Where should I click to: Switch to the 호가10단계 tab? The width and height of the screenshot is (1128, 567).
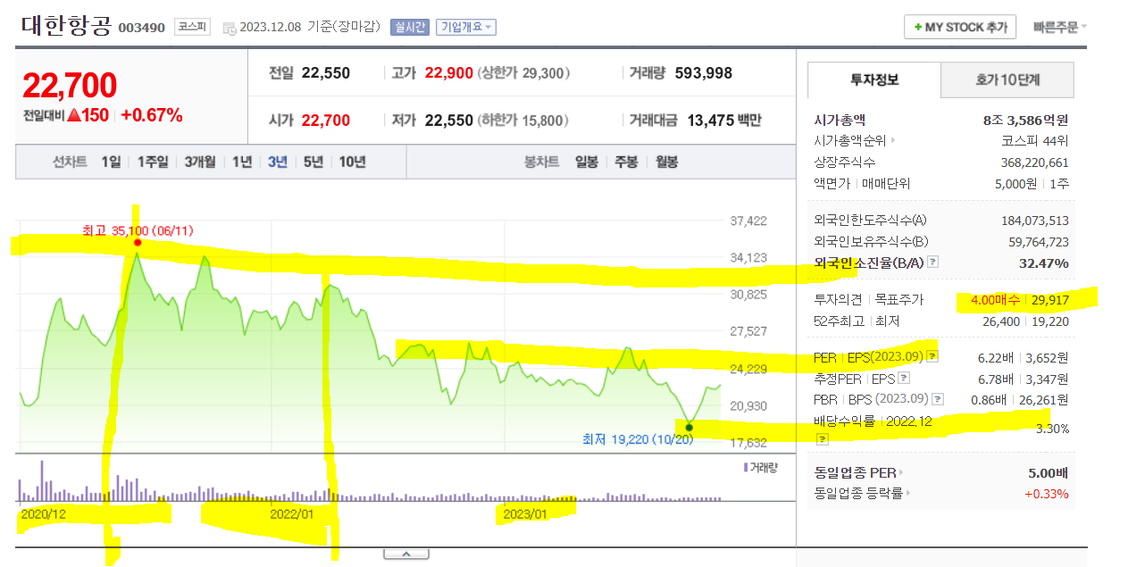(1007, 79)
